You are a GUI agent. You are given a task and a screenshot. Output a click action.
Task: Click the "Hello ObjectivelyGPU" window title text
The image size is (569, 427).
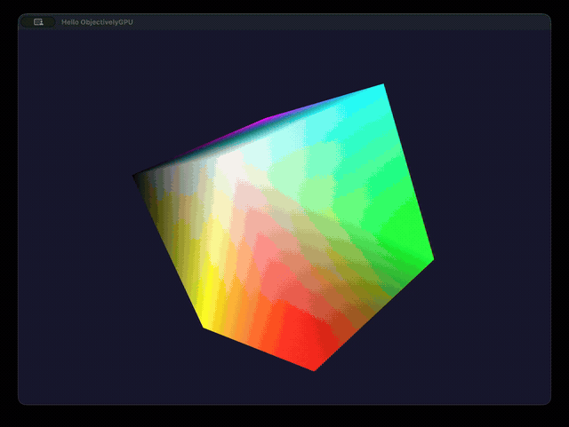[x=97, y=22]
